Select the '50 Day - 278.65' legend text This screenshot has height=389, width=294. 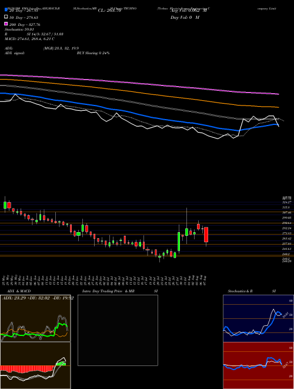point(24,18)
